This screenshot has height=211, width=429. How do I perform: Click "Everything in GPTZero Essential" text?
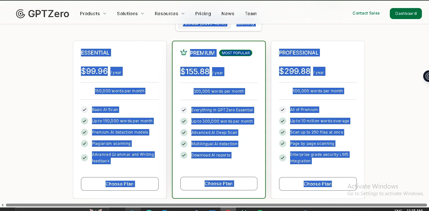pos(222,110)
